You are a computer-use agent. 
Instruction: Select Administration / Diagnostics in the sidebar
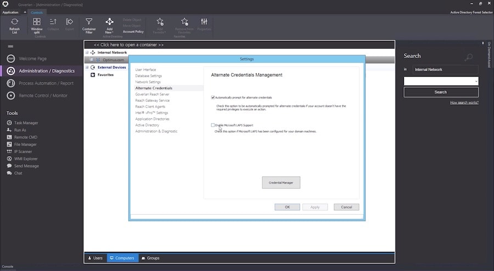[41, 71]
